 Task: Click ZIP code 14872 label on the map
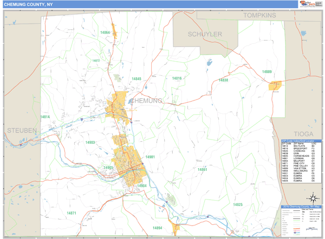tap(96, 61)
